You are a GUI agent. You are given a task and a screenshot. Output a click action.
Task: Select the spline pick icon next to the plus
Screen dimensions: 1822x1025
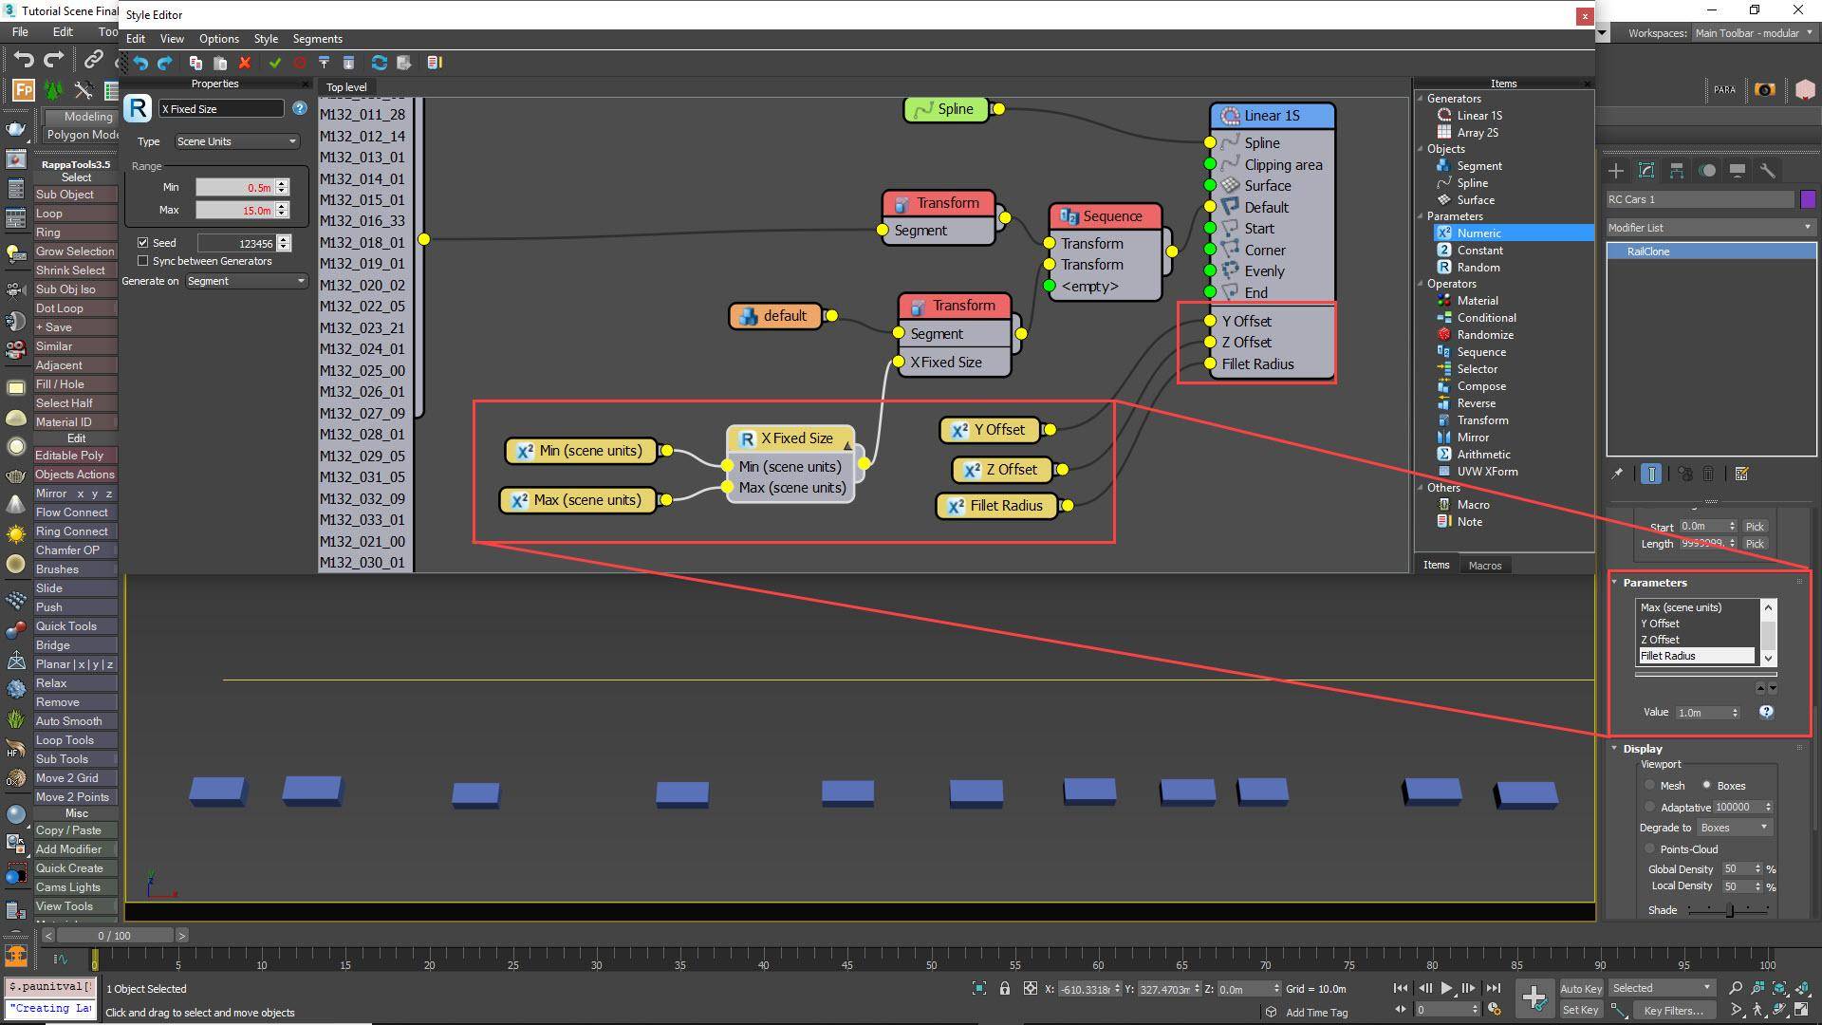coord(1646,171)
